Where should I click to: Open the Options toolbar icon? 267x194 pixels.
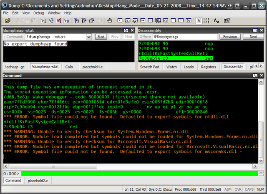[x=227, y=21]
